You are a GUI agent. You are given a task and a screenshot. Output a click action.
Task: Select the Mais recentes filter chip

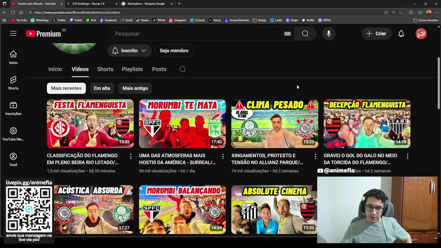tap(66, 88)
